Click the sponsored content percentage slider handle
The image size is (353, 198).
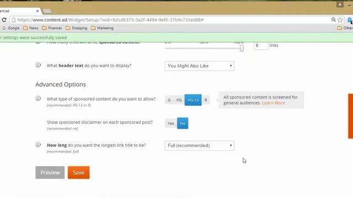[242, 48]
